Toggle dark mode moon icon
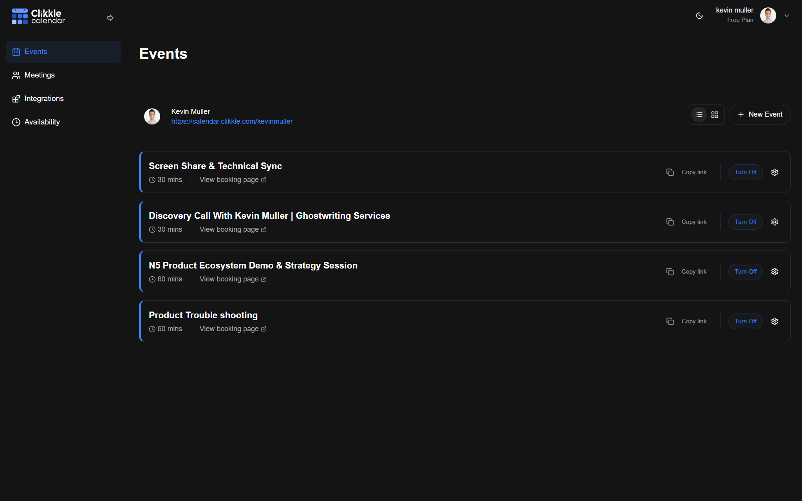 [x=699, y=16]
